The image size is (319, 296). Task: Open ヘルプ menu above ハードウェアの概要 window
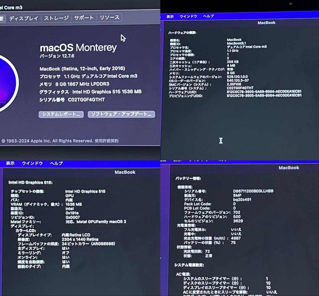coord(208,16)
